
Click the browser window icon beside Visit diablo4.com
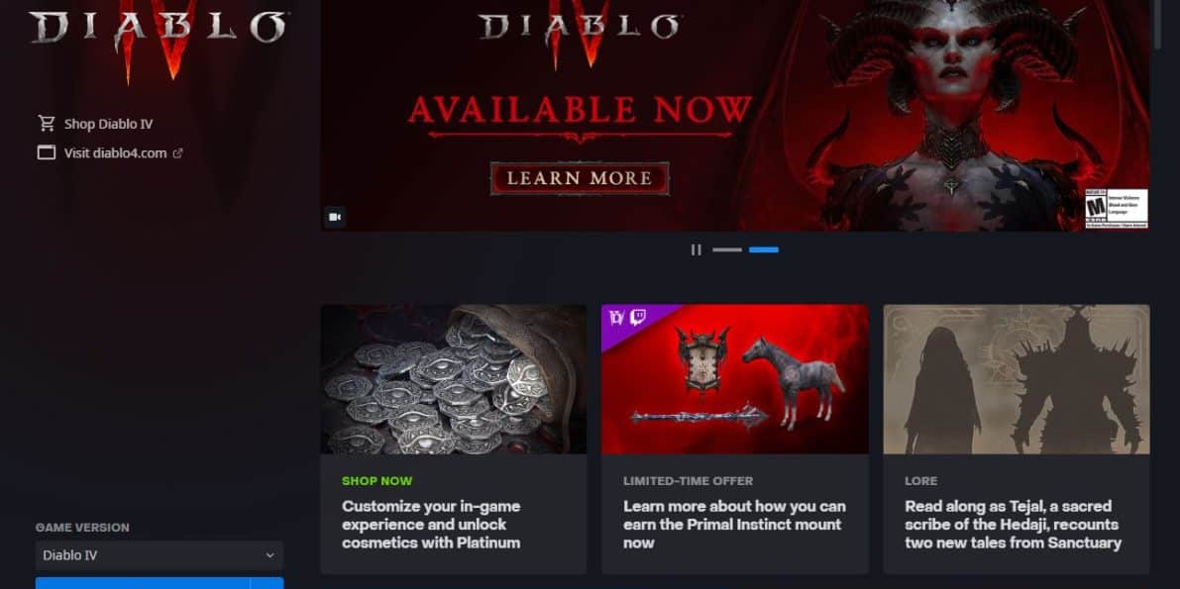47,152
